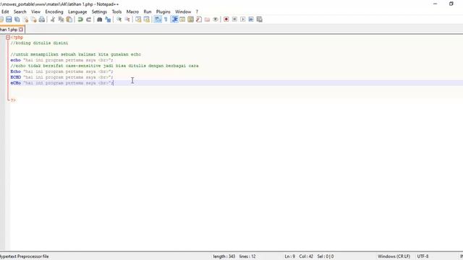Open the Function List panel icon
The height and width of the screenshot is (260, 463).
tap(199, 19)
